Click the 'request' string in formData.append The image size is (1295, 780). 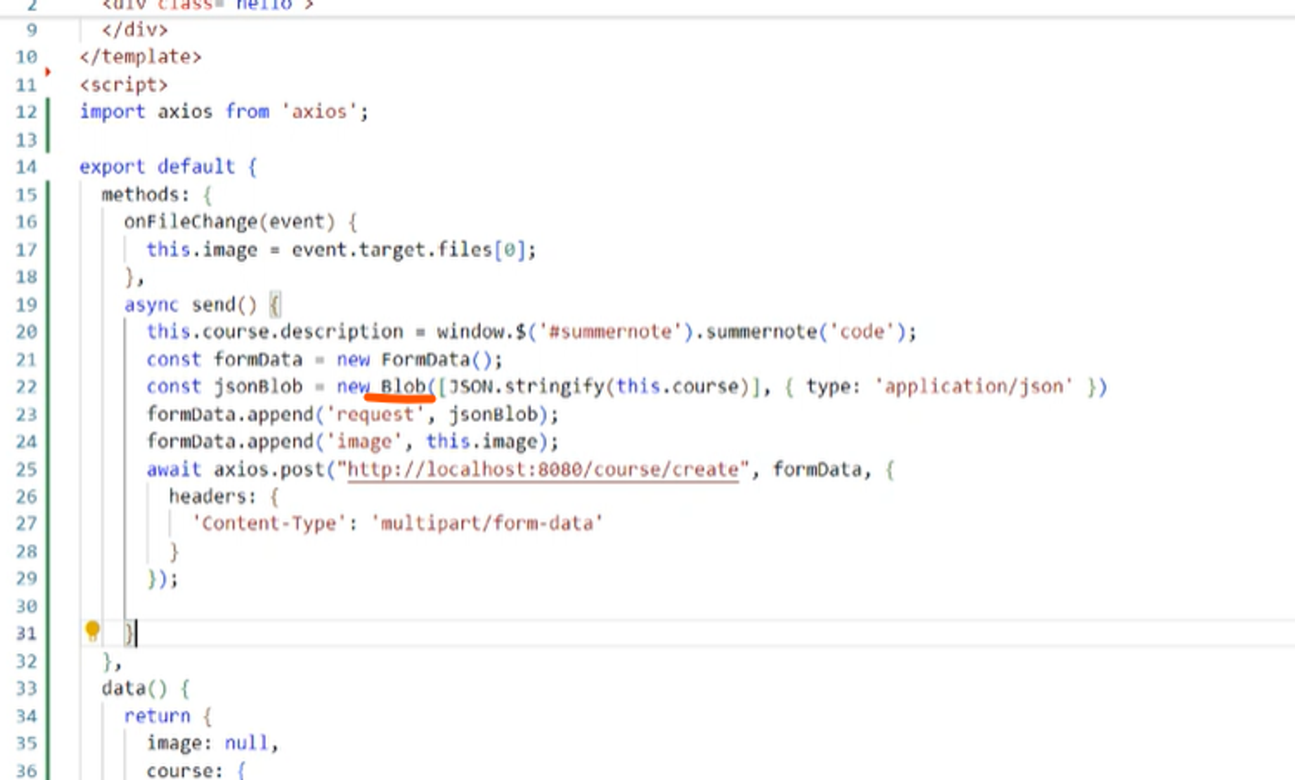375,414
